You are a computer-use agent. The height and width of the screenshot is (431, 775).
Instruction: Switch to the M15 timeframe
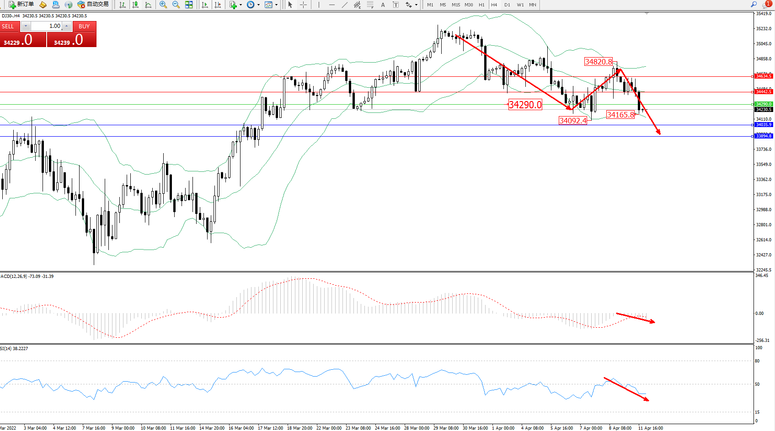456,5
